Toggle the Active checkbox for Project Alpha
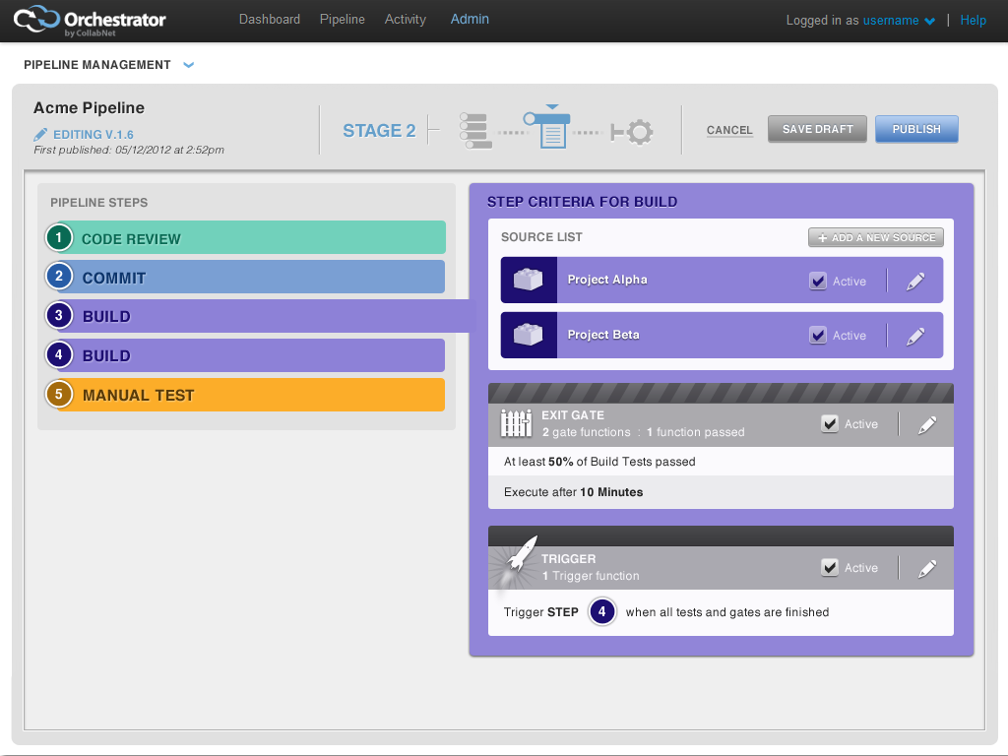Image resolution: width=1008 pixels, height=756 pixels. pos(818,281)
